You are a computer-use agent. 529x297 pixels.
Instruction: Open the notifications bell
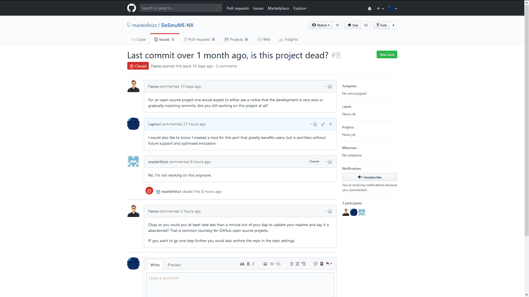[x=369, y=9]
